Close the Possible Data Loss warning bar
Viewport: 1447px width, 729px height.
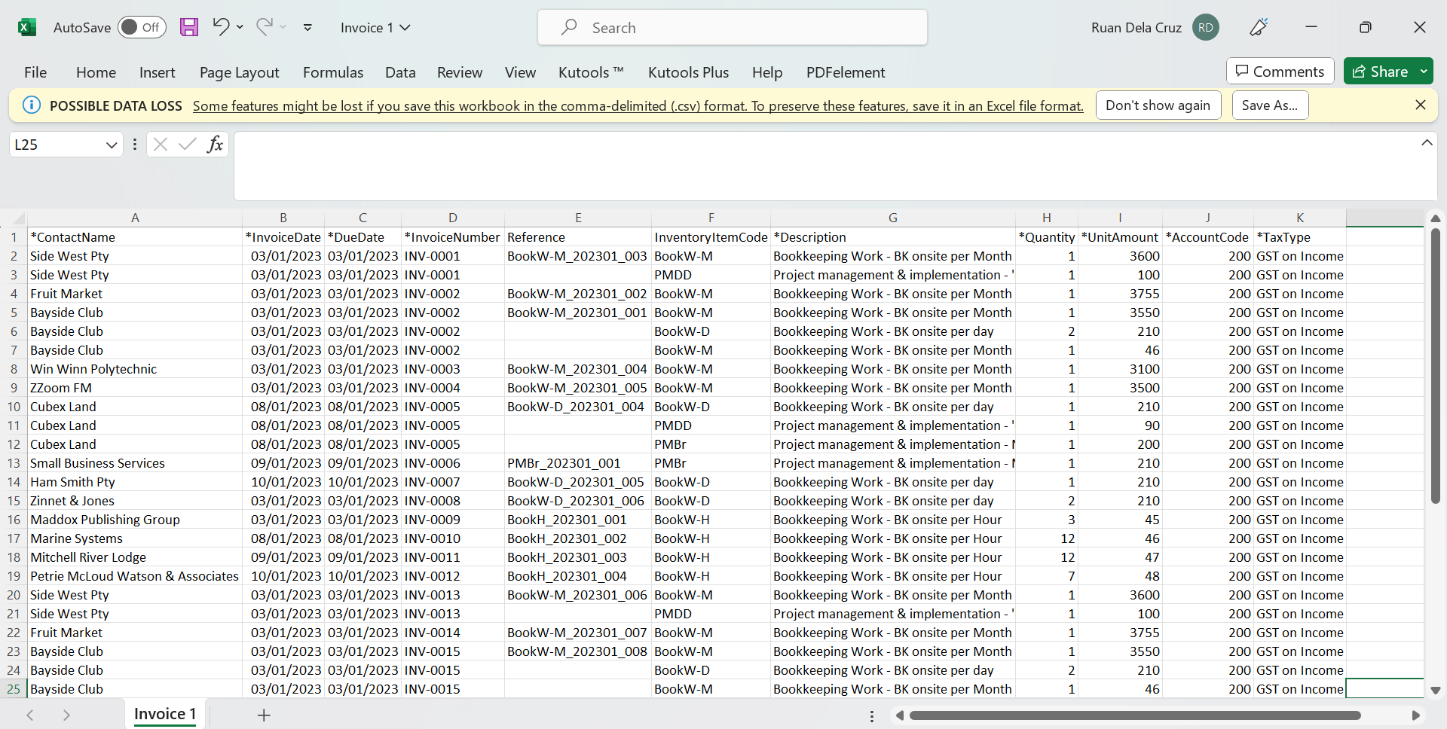(x=1420, y=105)
